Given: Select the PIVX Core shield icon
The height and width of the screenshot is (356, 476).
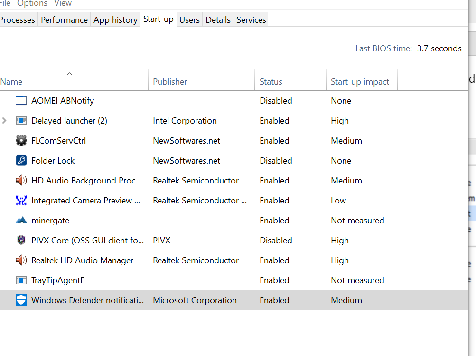Looking at the screenshot, I should coord(21,241).
